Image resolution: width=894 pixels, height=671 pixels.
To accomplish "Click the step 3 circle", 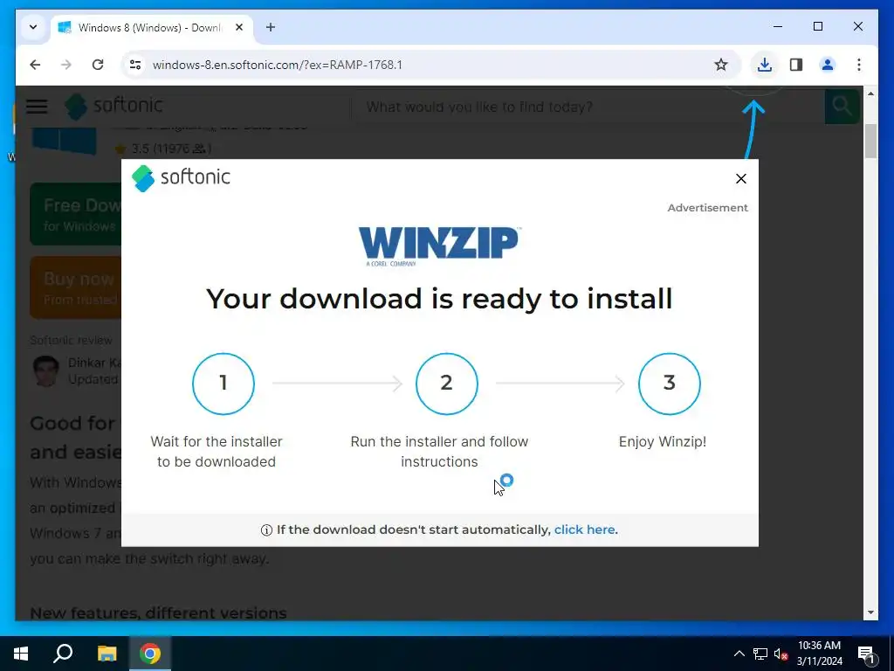I will click(x=670, y=384).
